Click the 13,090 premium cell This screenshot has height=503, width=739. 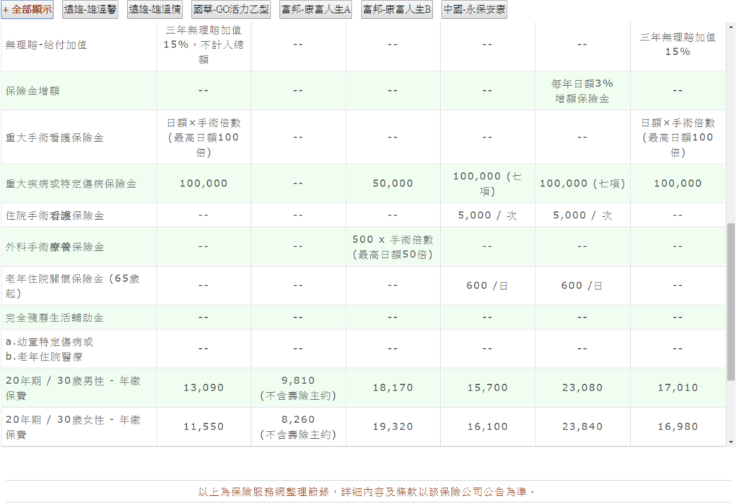click(x=204, y=388)
